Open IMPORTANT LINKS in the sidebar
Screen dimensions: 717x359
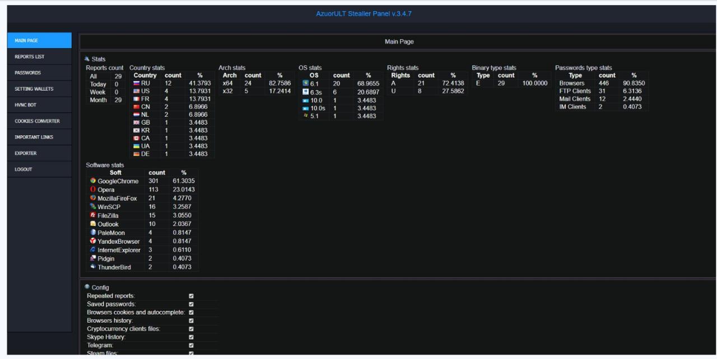(x=39, y=137)
